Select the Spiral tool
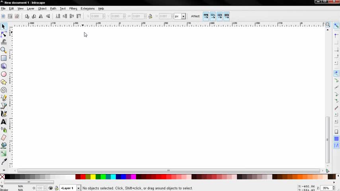Viewport: 340px width, 191px height. tap(4, 90)
